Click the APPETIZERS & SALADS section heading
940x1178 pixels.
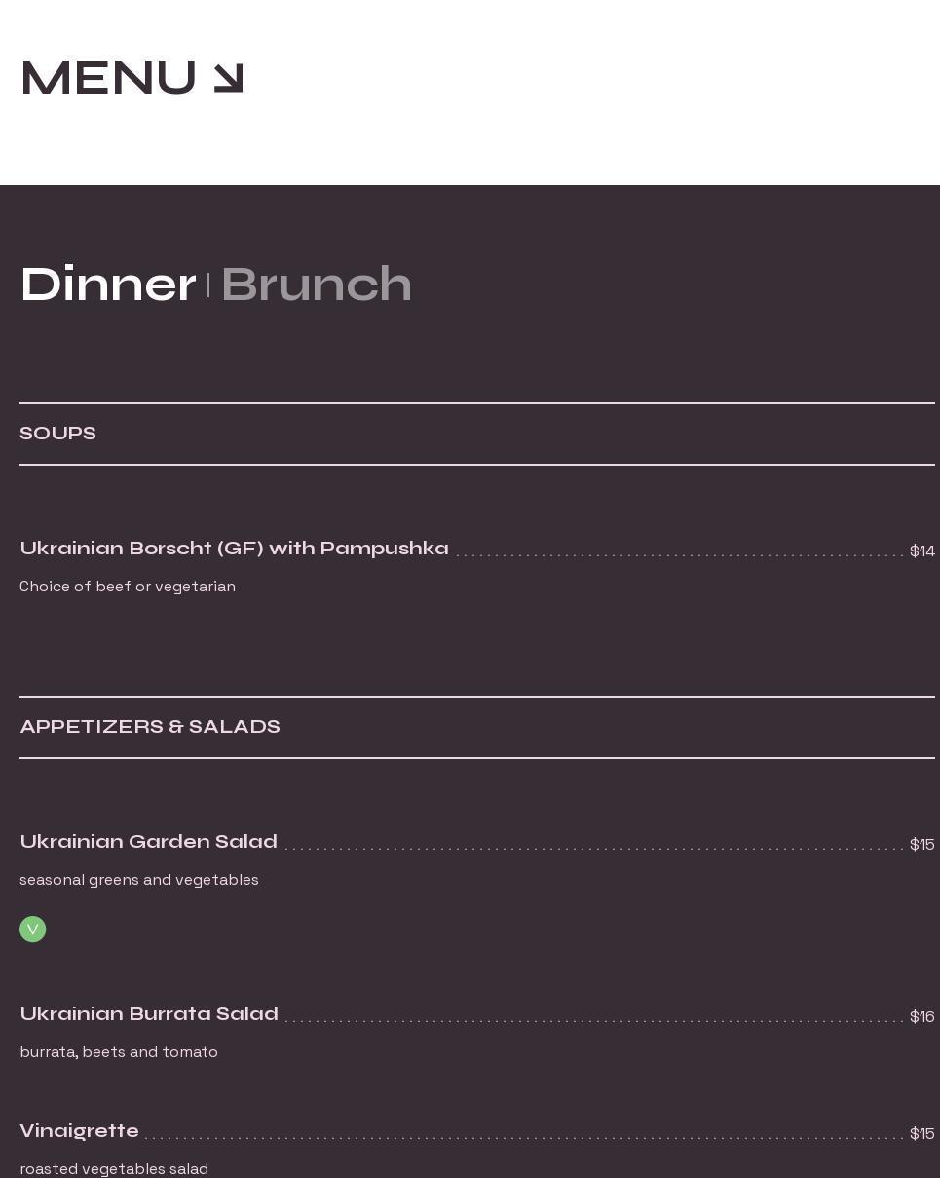pos(150,727)
